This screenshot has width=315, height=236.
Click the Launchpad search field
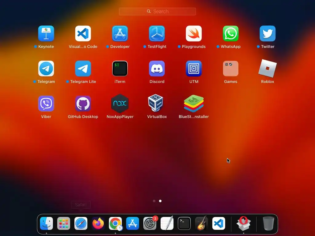pos(157,11)
